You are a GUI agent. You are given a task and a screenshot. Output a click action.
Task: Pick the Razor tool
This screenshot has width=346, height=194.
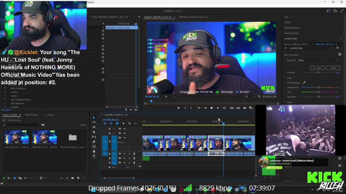[x=94, y=132]
